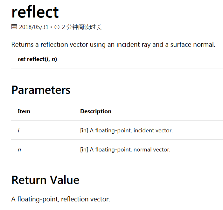Click the 'n)' argument in the syntax
Viewport: 223px width, 210px height.
tap(54, 59)
